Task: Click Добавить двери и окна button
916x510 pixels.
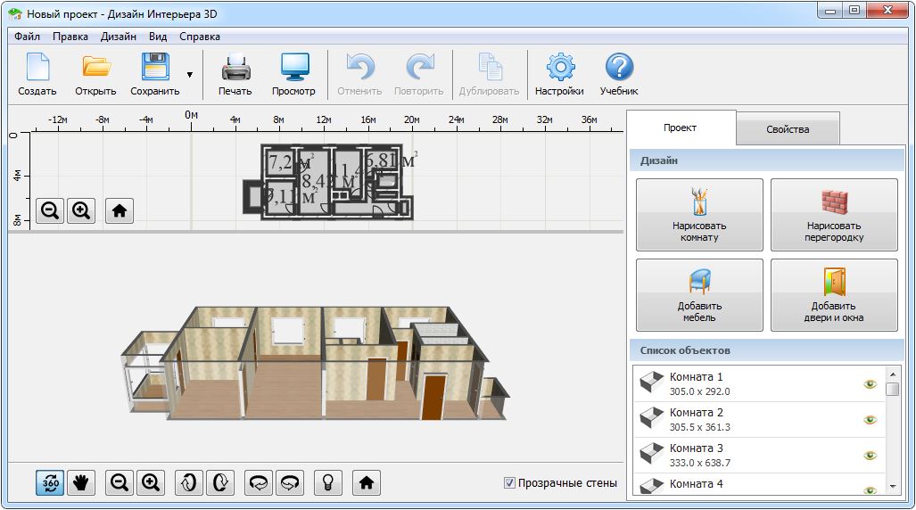Action: click(834, 294)
